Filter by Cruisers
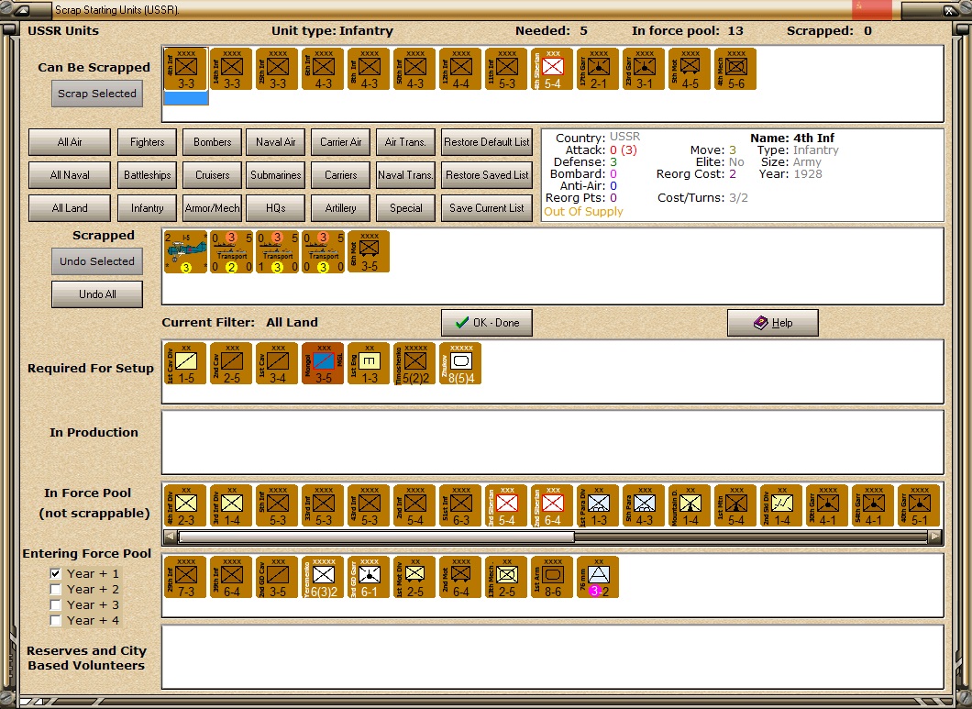Viewport: 972px width, 709px height. pos(212,175)
